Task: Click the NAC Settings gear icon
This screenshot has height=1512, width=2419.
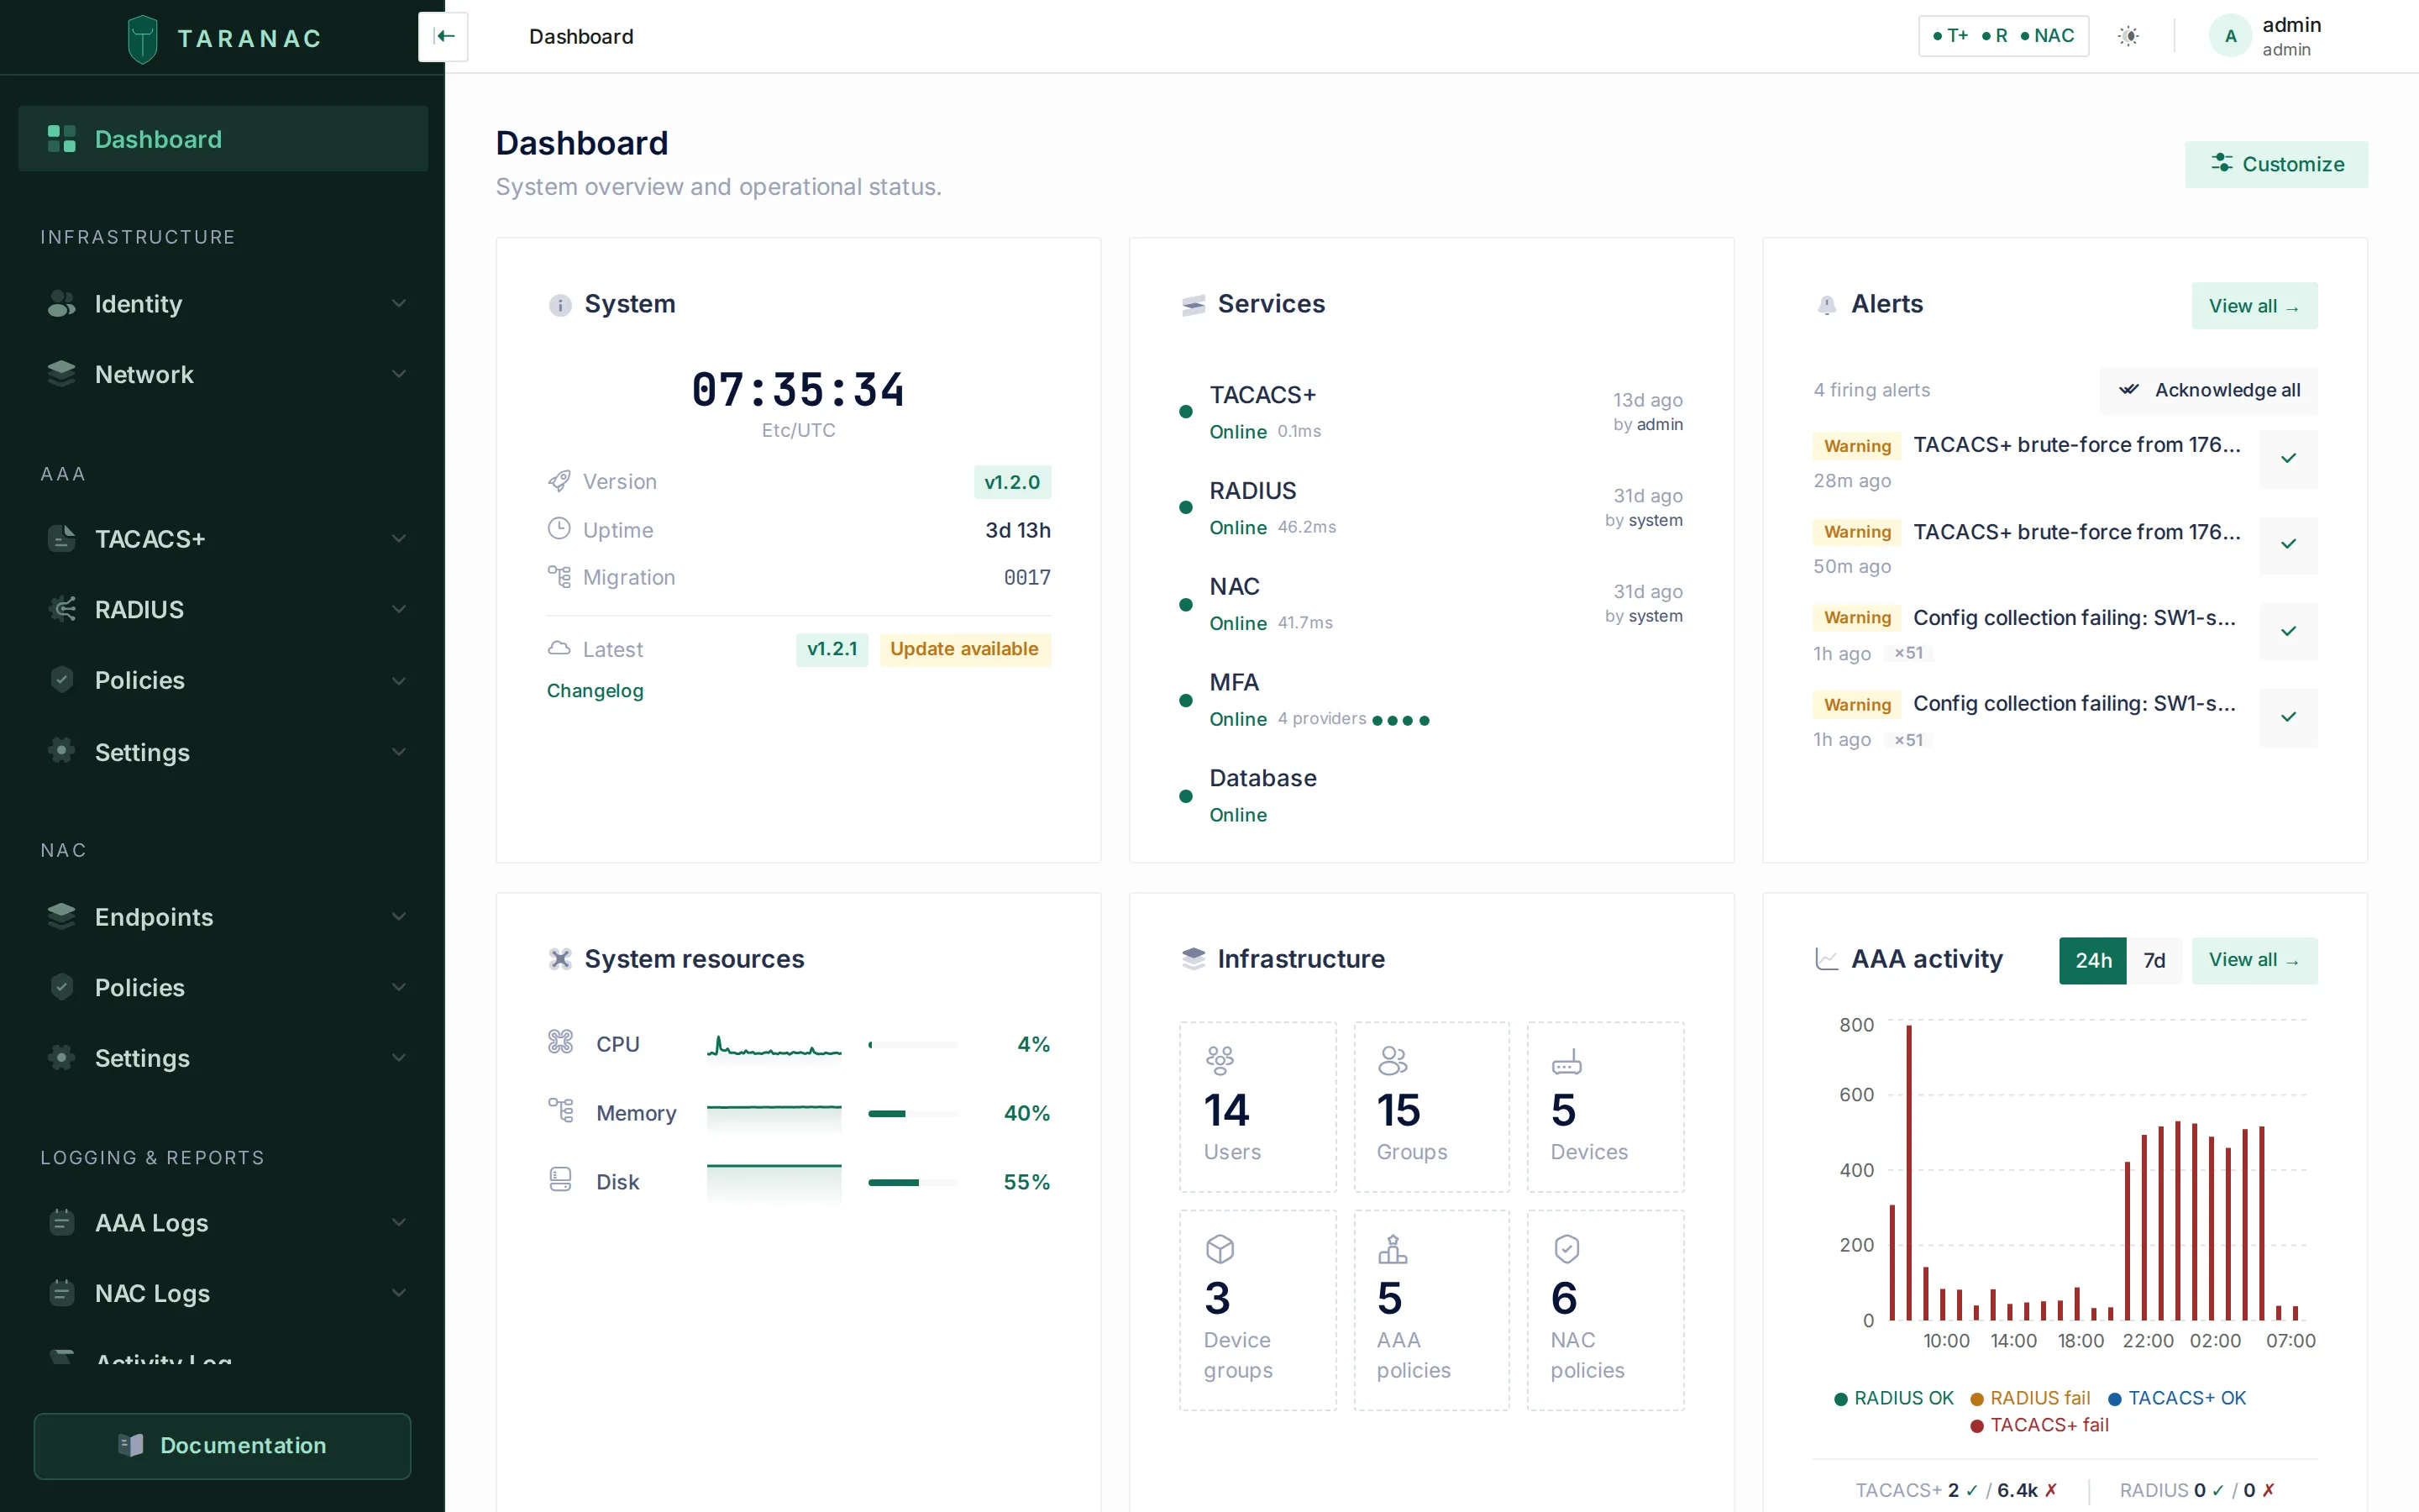Action: [62, 1058]
